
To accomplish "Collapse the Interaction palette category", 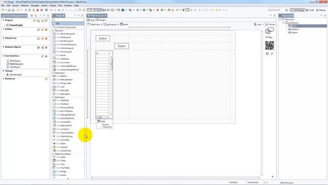I will pyautogui.click(x=53, y=73).
